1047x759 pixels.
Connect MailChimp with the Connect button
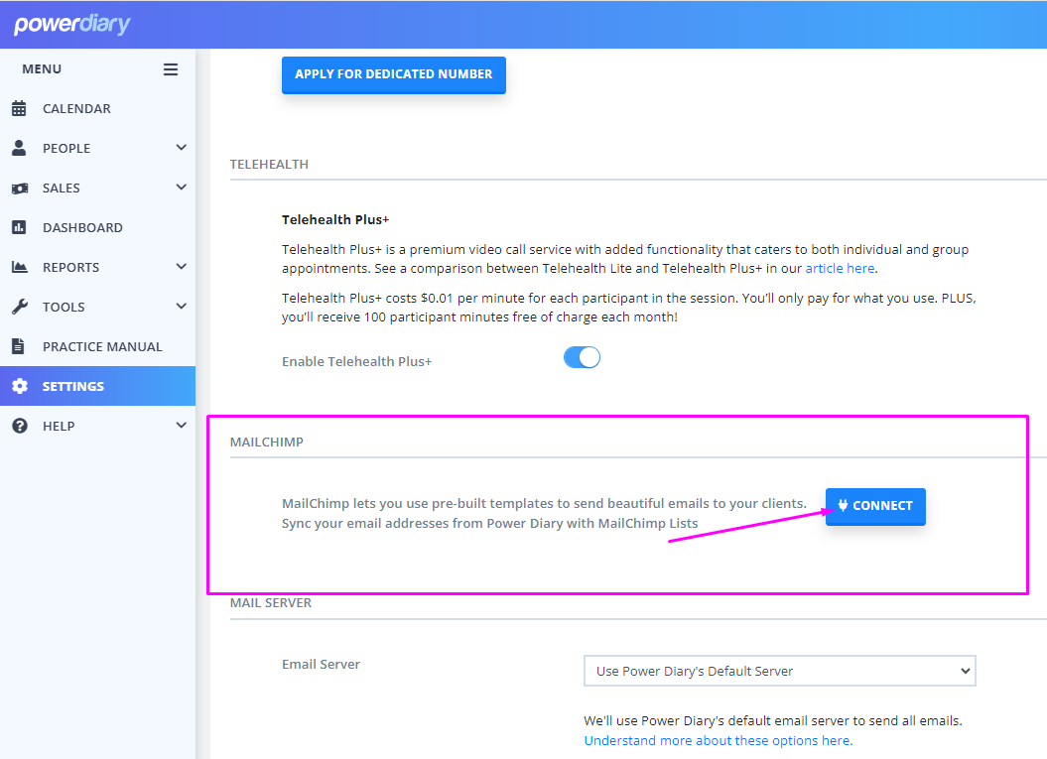pos(875,507)
